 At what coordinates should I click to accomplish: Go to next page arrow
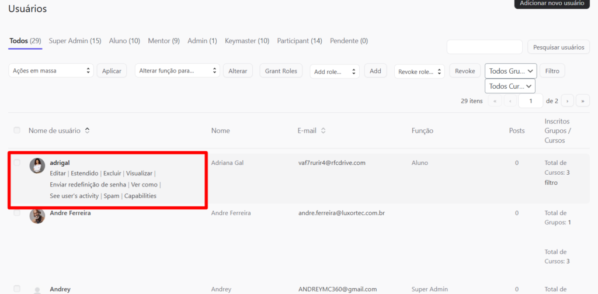(x=567, y=101)
